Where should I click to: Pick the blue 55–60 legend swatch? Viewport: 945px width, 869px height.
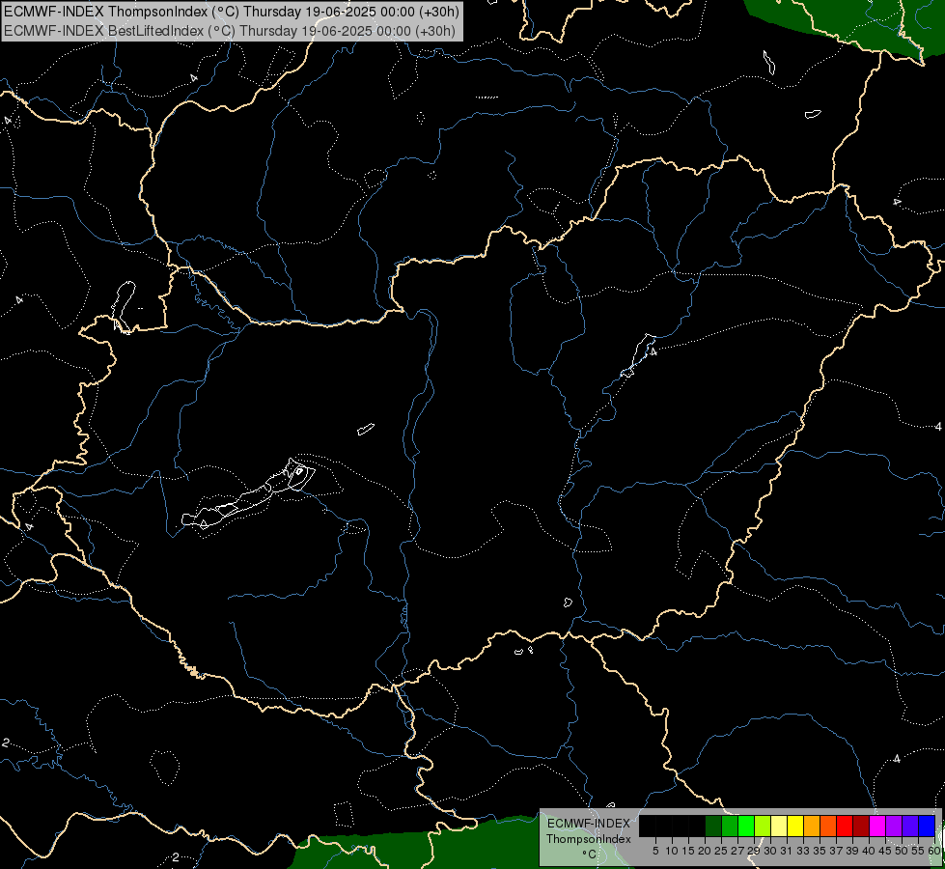point(927,826)
